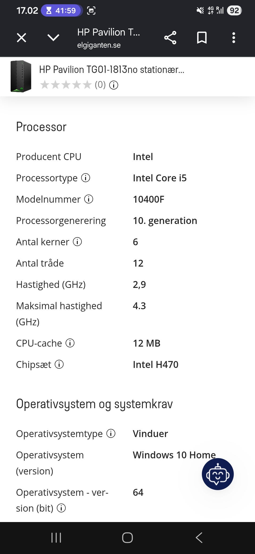
Task: Tap the Android home button
Action: coord(127,537)
